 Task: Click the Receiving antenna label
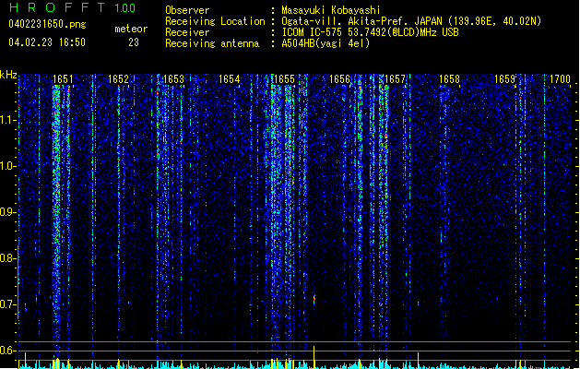pos(212,43)
